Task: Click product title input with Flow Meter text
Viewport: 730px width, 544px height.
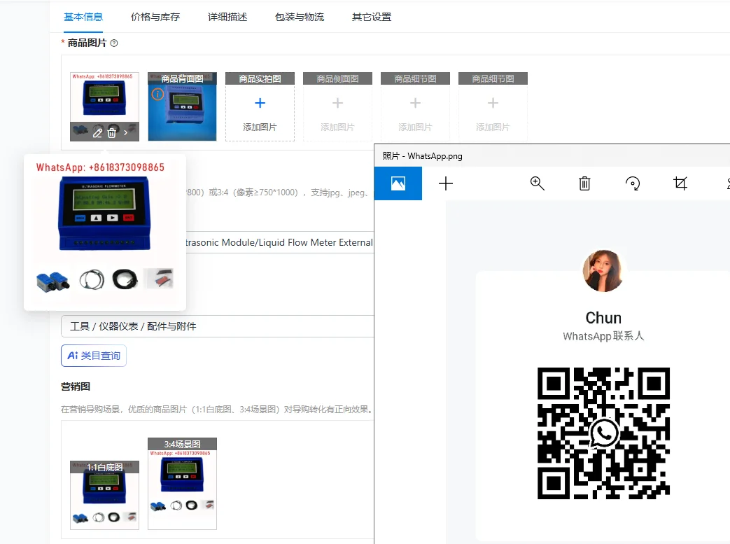Action: click(x=279, y=242)
